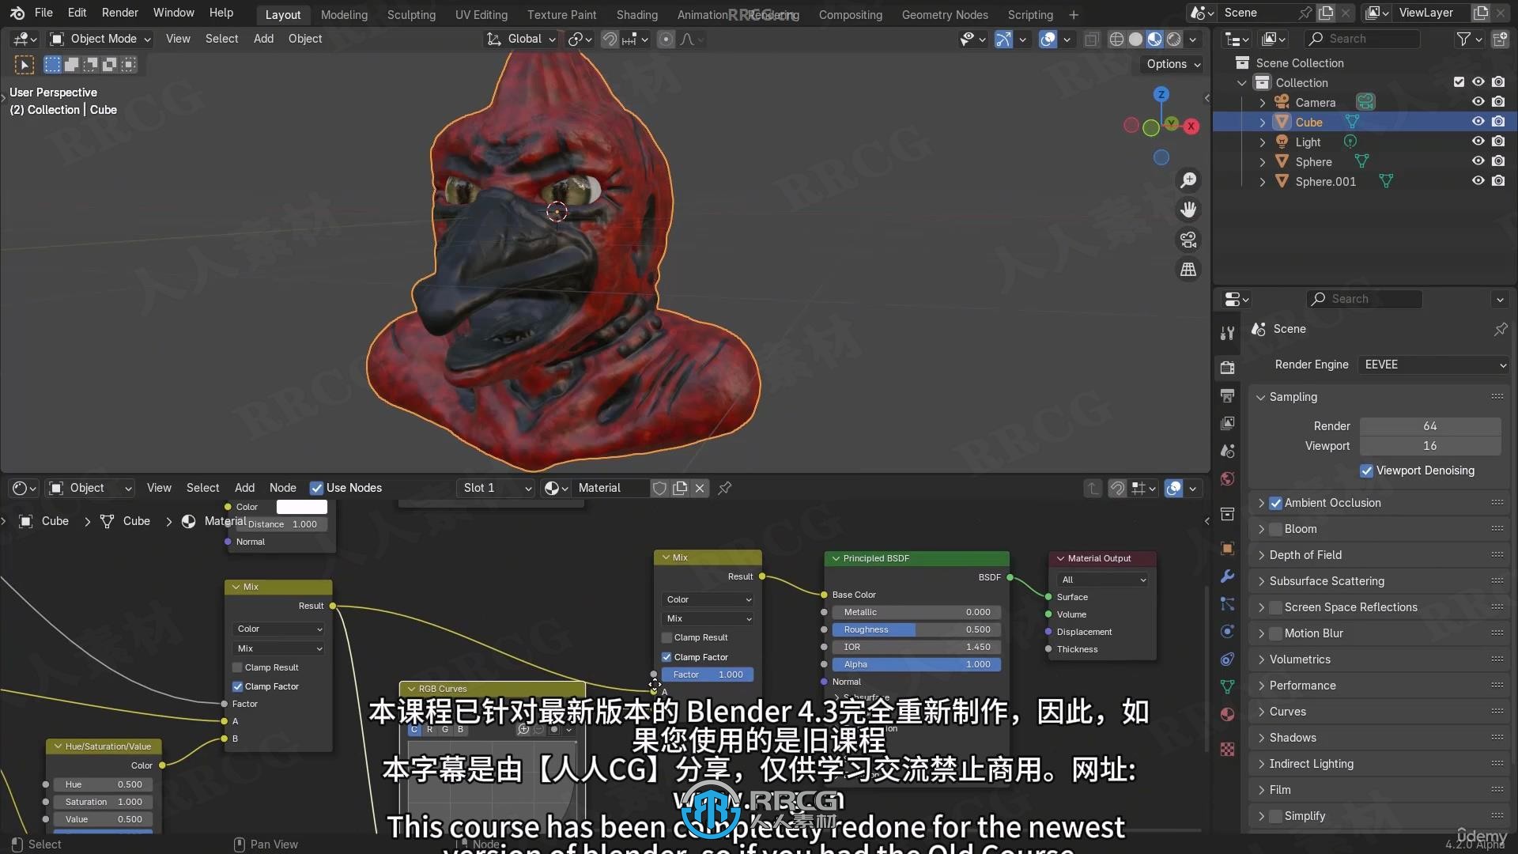1518x854 pixels.
Task: Hide the Cube object eye icon
Action: [1478, 122]
